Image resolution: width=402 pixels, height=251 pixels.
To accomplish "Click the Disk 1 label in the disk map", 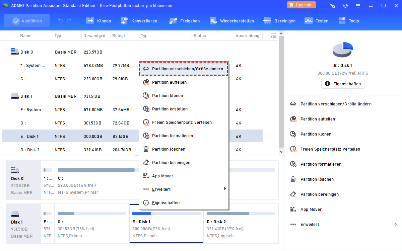I will tap(23, 224).
